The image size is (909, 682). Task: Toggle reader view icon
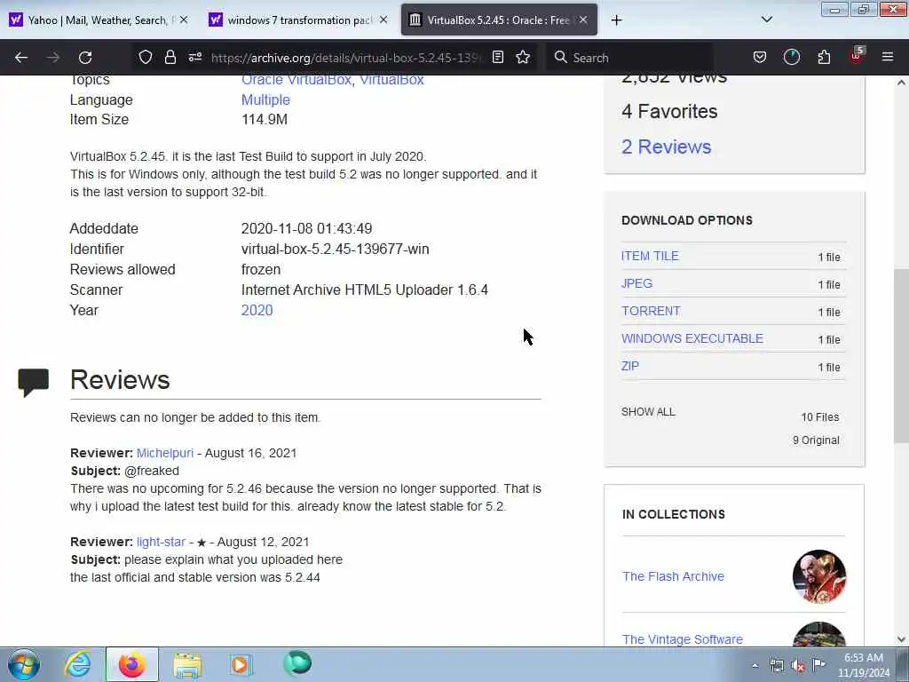point(497,57)
